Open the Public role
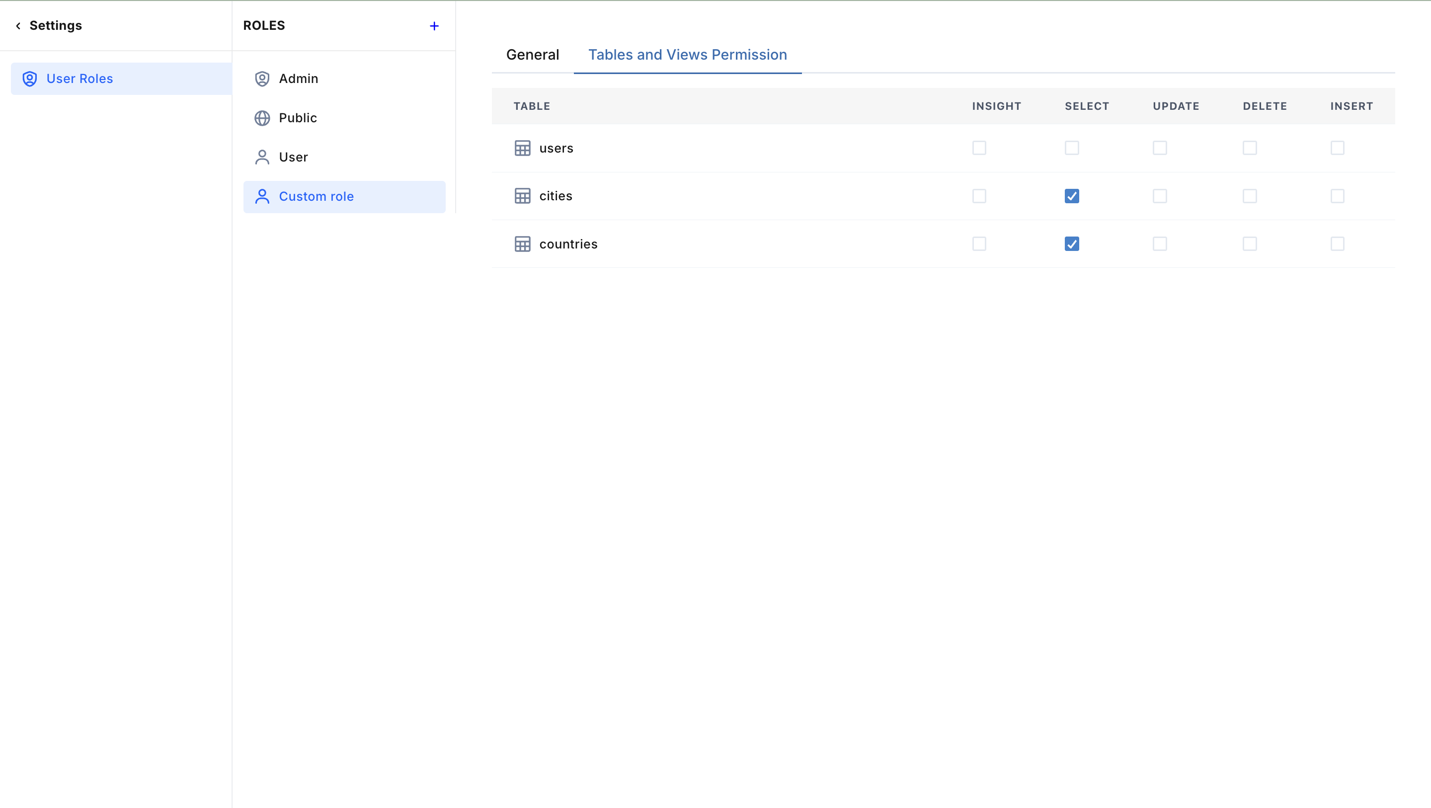 [298, 118]
